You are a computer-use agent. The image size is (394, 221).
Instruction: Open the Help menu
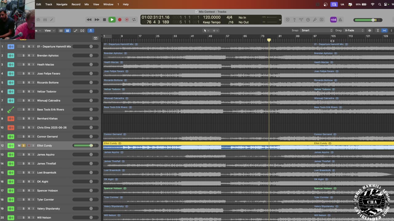126,4
